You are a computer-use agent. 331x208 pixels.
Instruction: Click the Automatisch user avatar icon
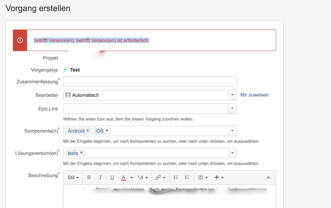(x=68, y=95)
